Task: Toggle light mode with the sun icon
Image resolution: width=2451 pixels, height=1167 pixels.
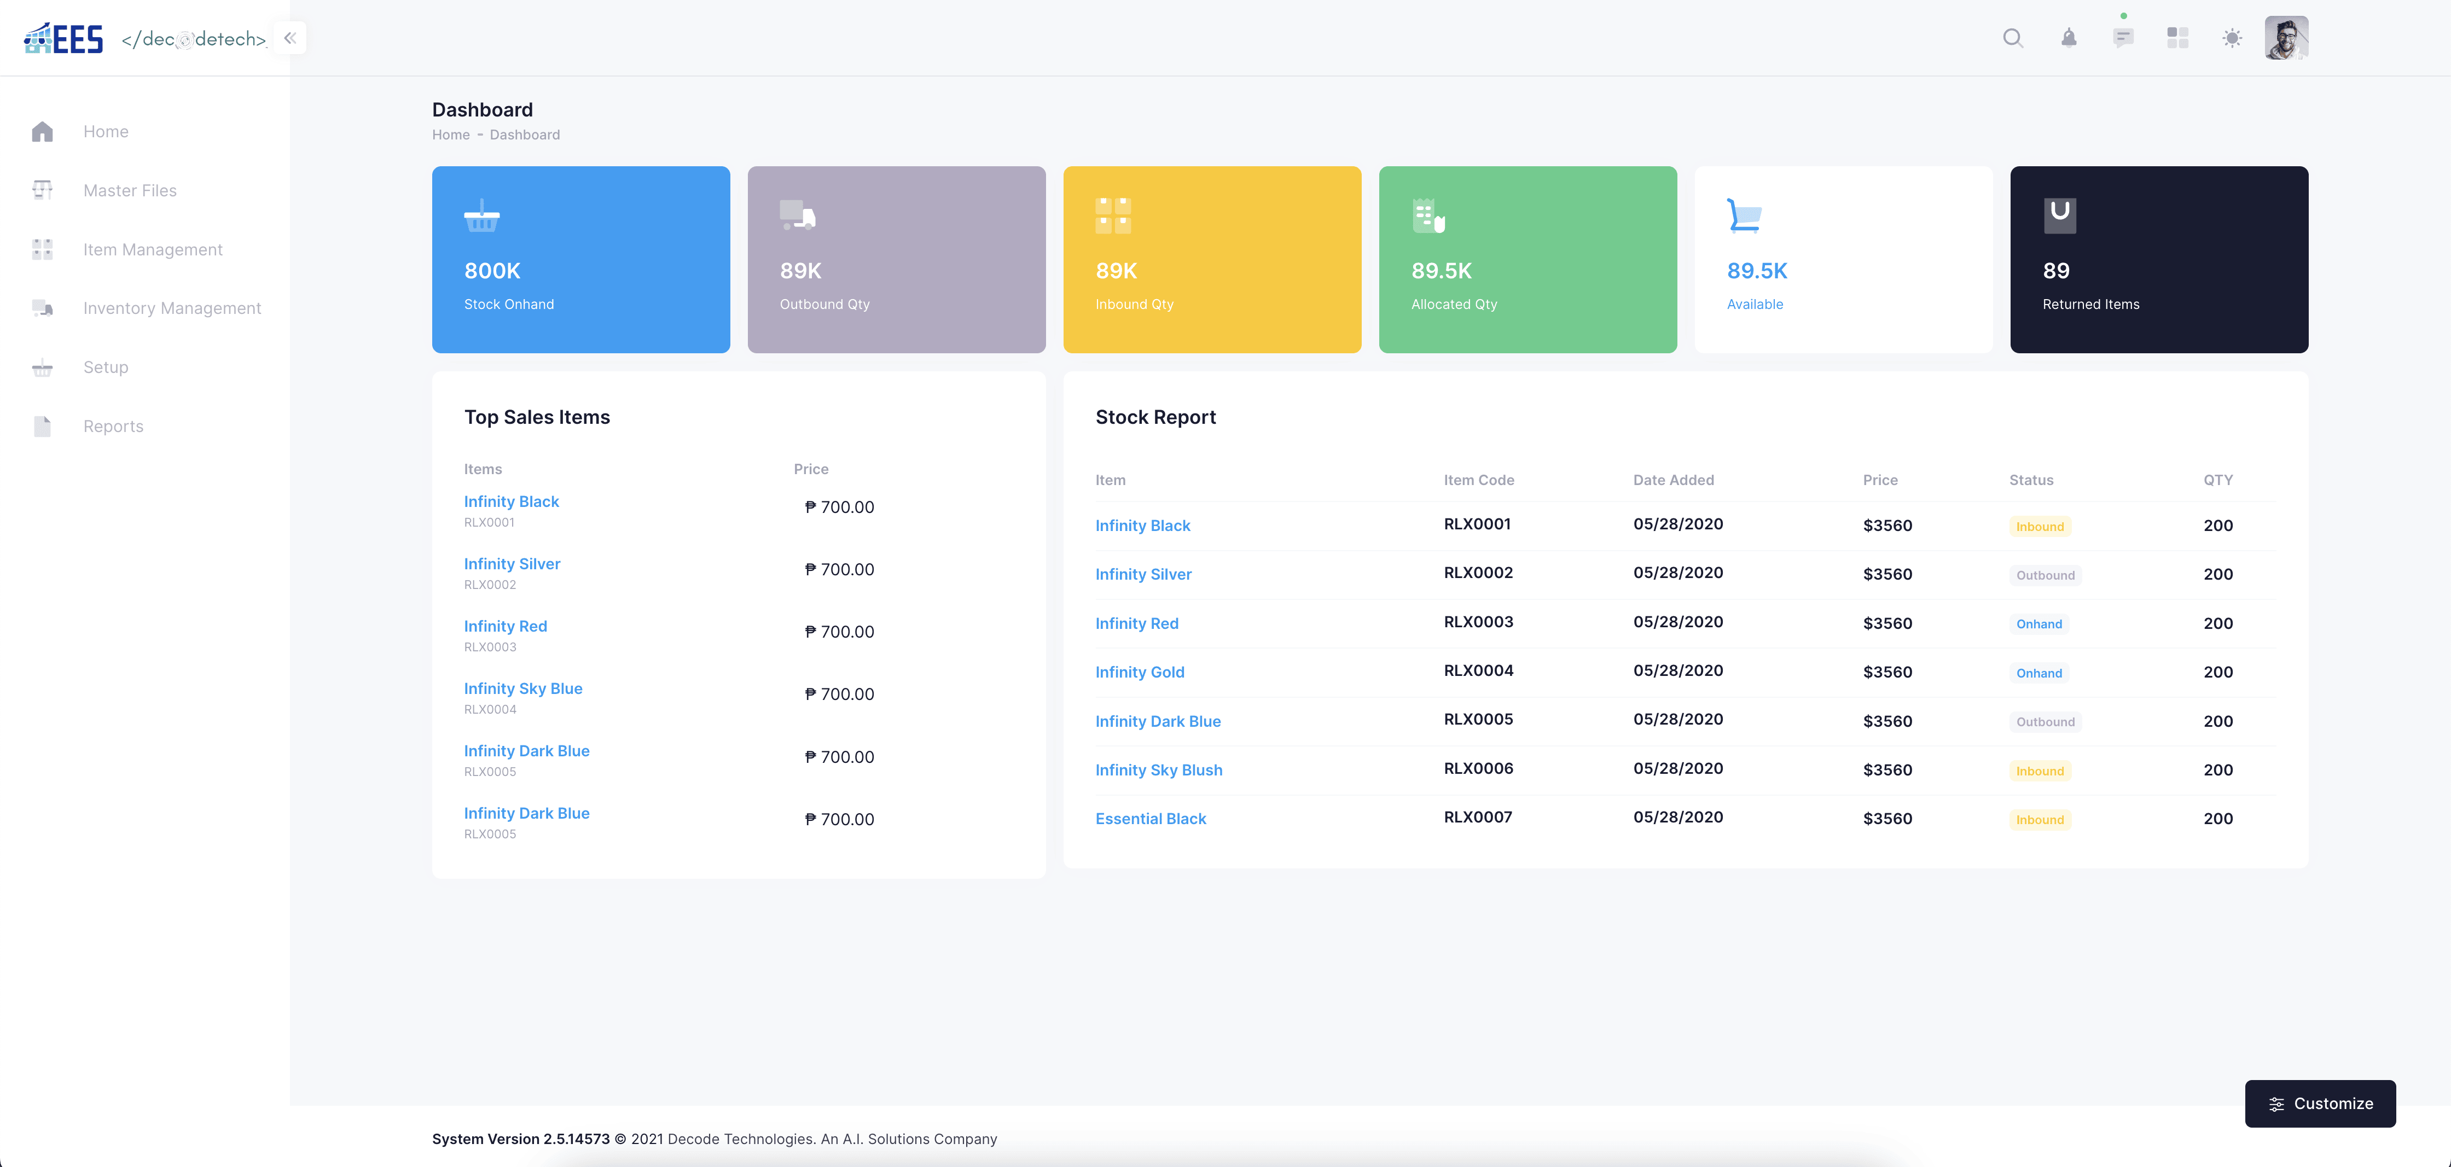Action: pyautogui.click(x=2231, y=38)
